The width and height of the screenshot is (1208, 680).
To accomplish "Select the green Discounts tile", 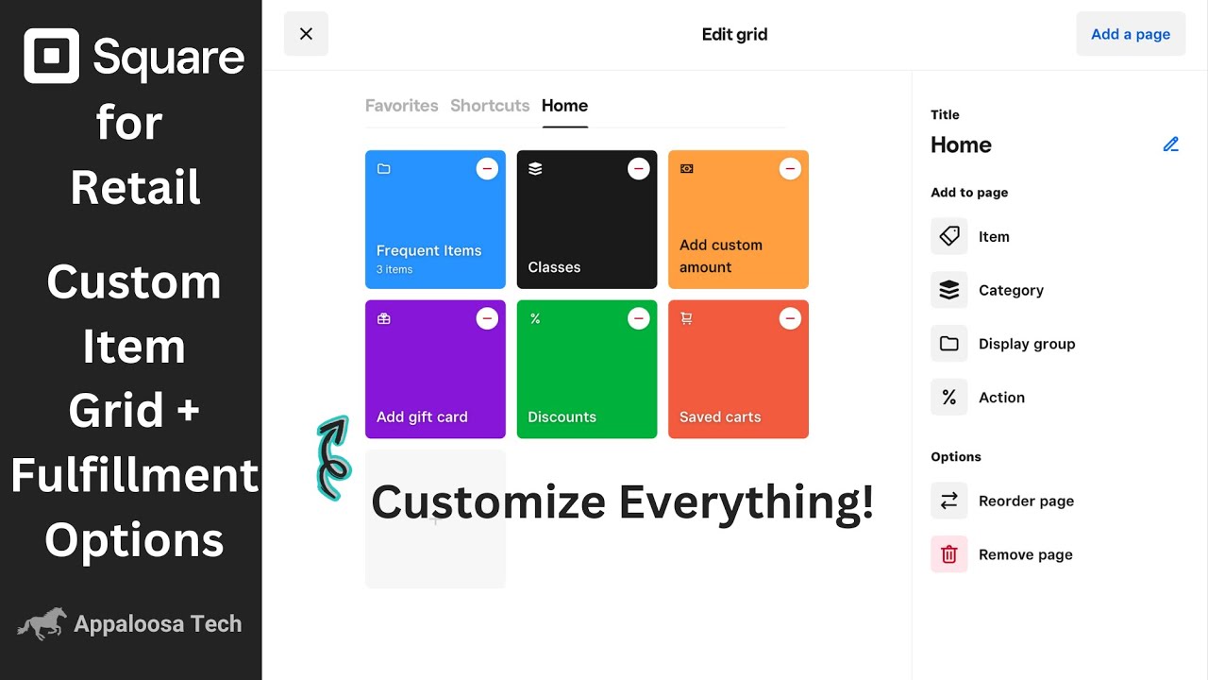I will coord(587,369).
